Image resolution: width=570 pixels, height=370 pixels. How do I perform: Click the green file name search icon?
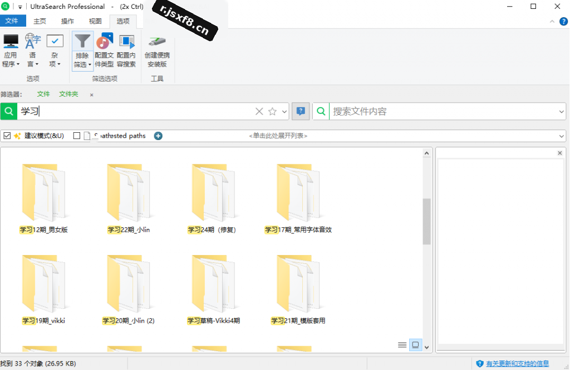[x=9, y=111]
